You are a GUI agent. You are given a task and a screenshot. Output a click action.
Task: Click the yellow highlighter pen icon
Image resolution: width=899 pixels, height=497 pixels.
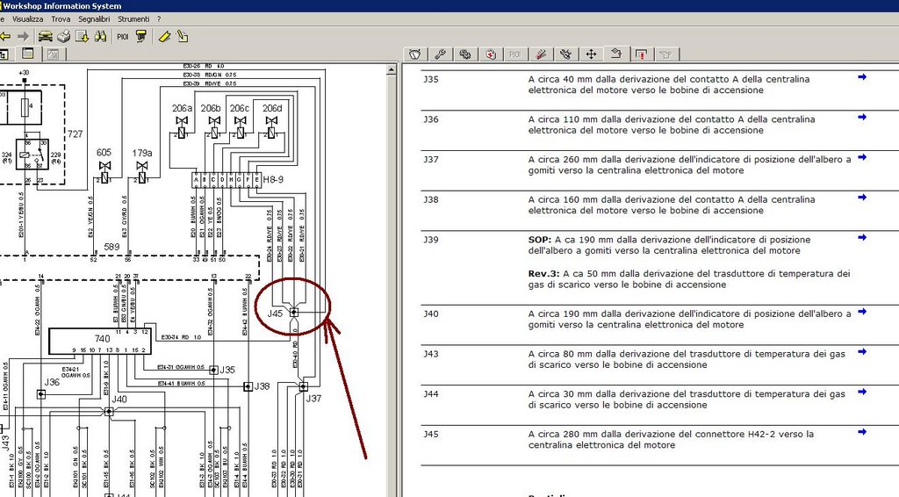click(163, 37)
